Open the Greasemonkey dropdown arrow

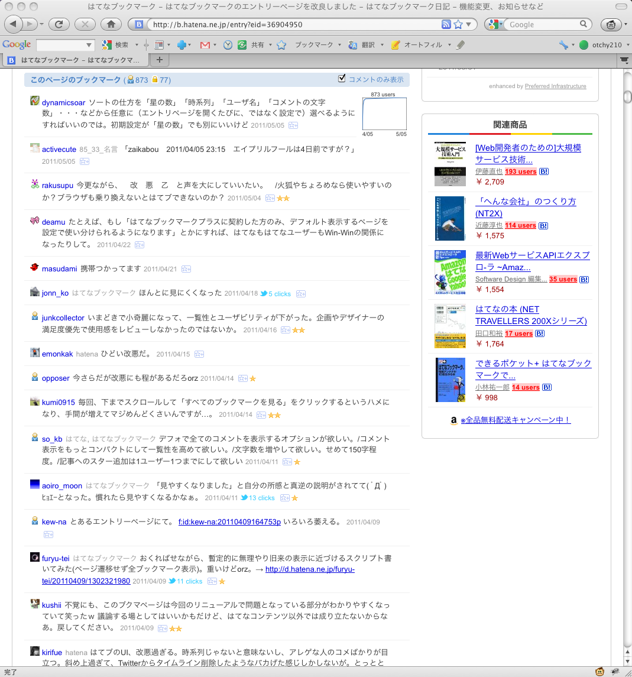[625, 24]
